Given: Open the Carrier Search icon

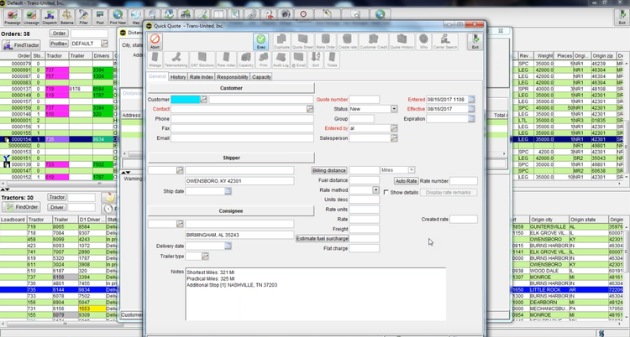Looking at the screenshot, I should pos(445,41).
